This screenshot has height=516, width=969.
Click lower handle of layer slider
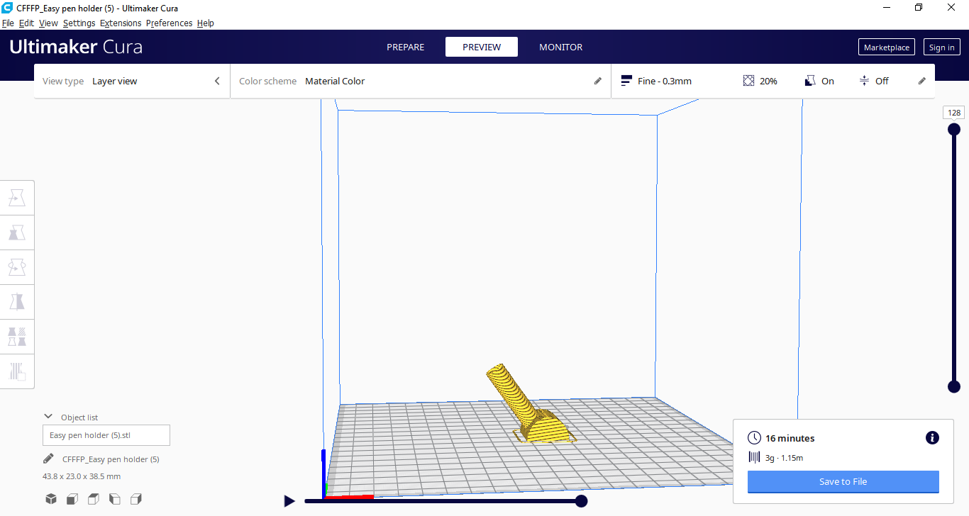coord(954,386)
